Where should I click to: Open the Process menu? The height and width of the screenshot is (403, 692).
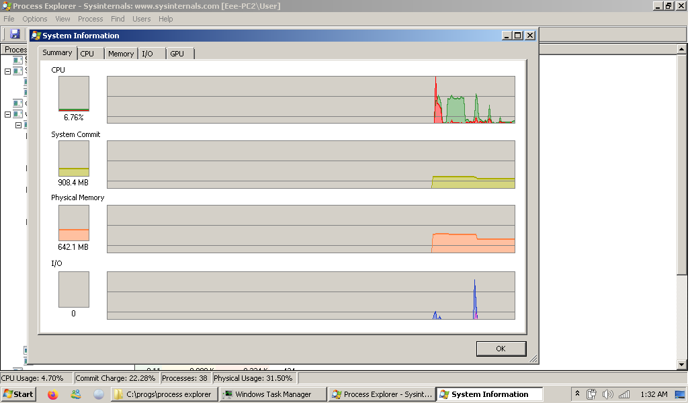point(91,19)
